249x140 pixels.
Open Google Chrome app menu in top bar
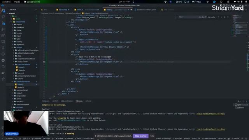tap(32, 2)
